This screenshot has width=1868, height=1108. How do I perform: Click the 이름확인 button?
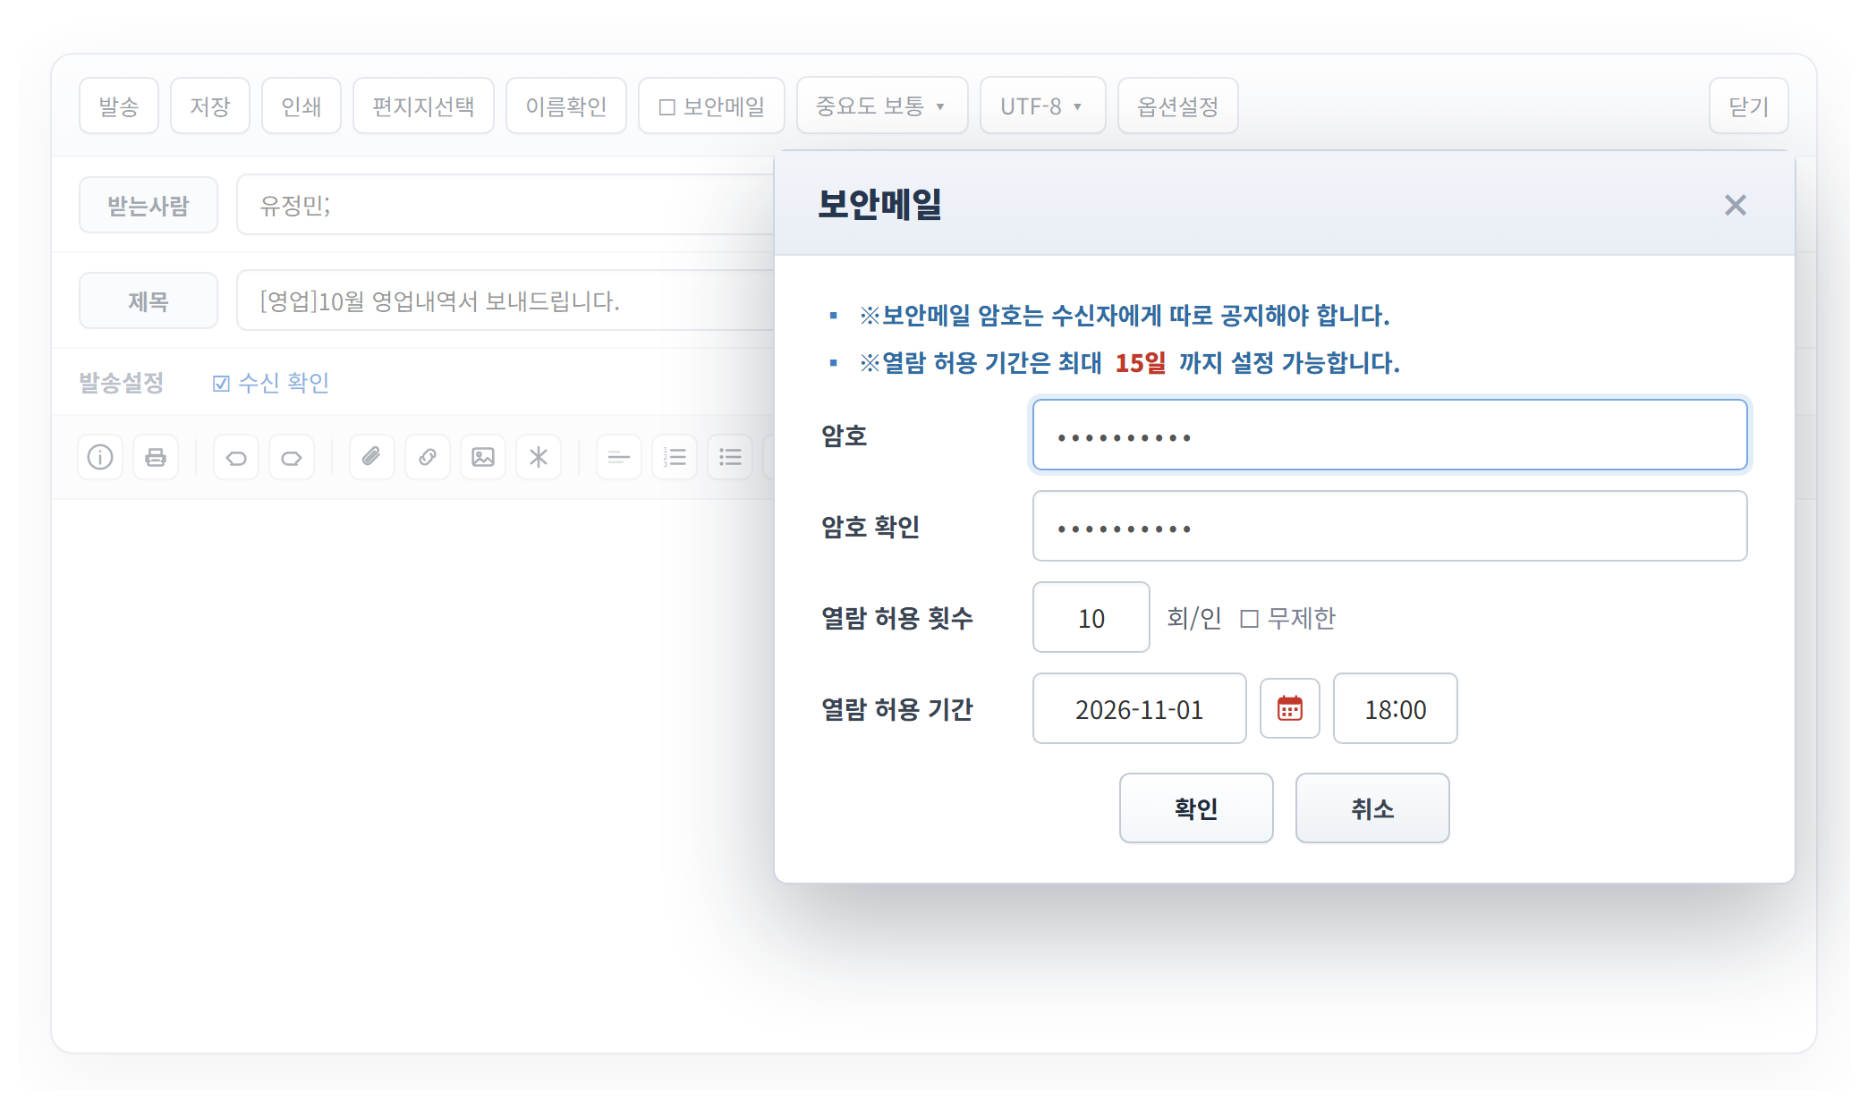point(566,106)
